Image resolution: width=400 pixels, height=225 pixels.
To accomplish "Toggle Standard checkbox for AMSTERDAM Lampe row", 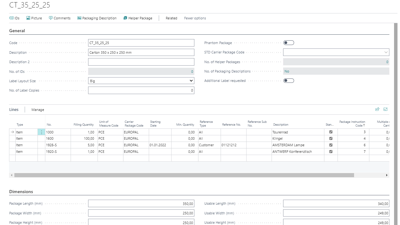I will click(331, 145).
